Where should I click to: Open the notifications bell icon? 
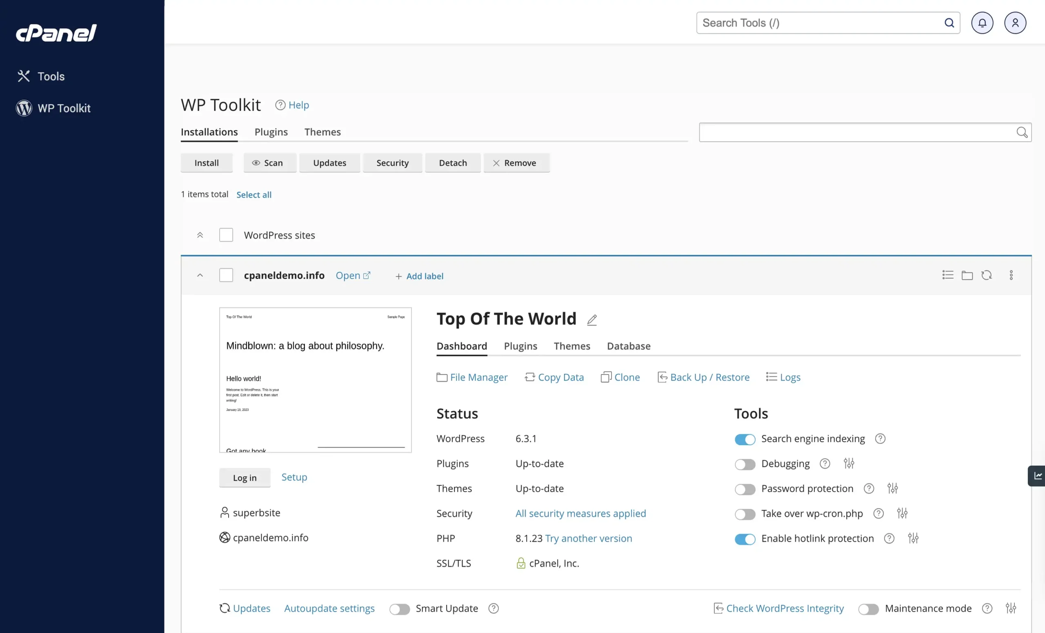click(x=982, y=23)
